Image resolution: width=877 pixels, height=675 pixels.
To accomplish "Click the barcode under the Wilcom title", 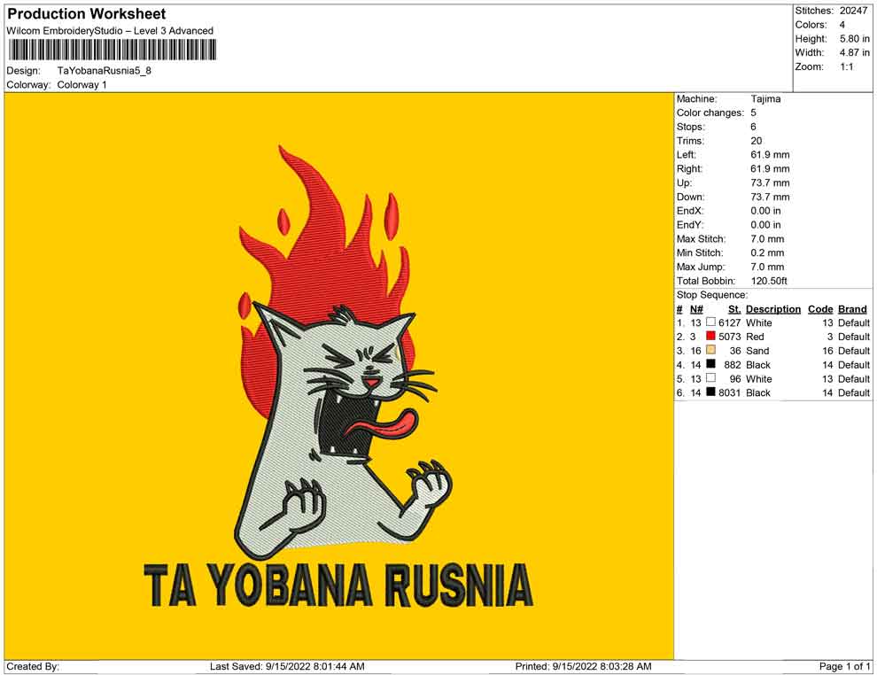I will [112, 50].
